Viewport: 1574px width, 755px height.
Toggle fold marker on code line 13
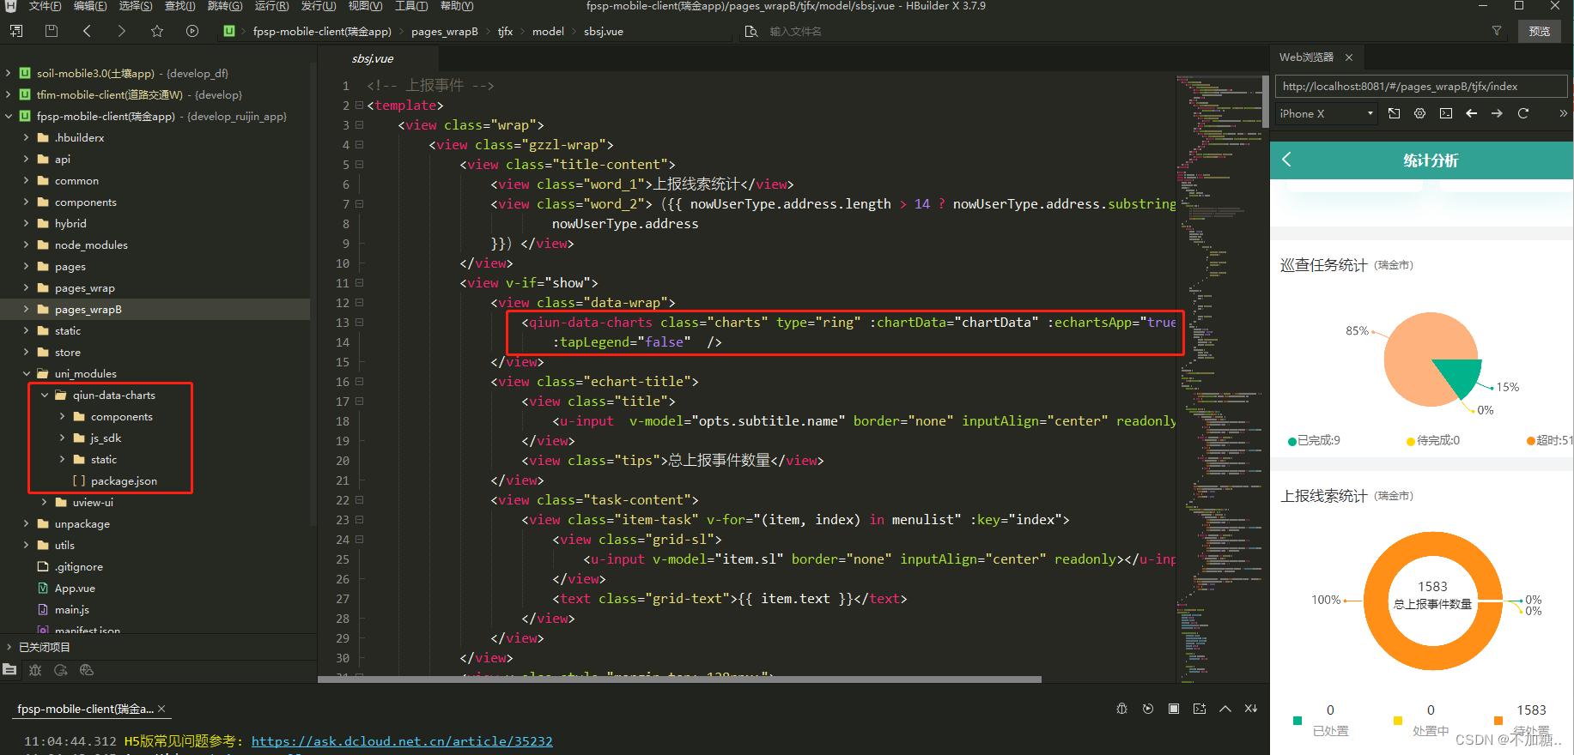pos(360,323)
